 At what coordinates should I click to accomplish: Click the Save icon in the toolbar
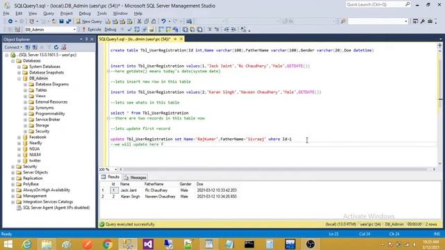click(x=61, y=22)
